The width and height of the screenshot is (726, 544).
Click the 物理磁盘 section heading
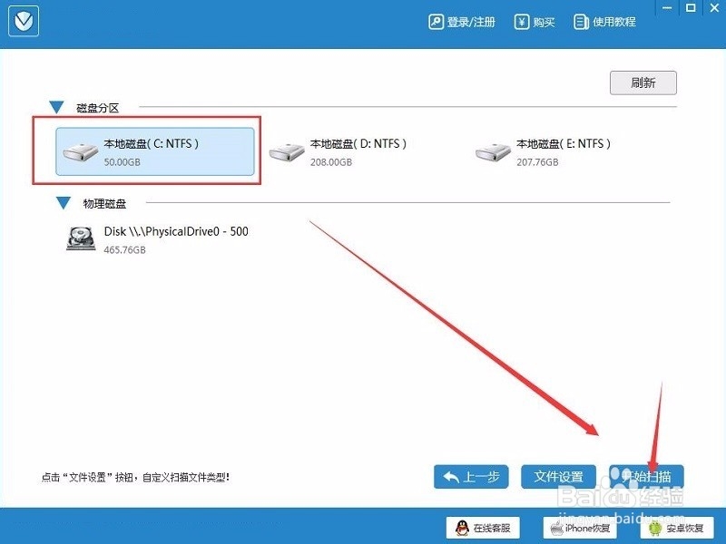(x=104, y=203)
